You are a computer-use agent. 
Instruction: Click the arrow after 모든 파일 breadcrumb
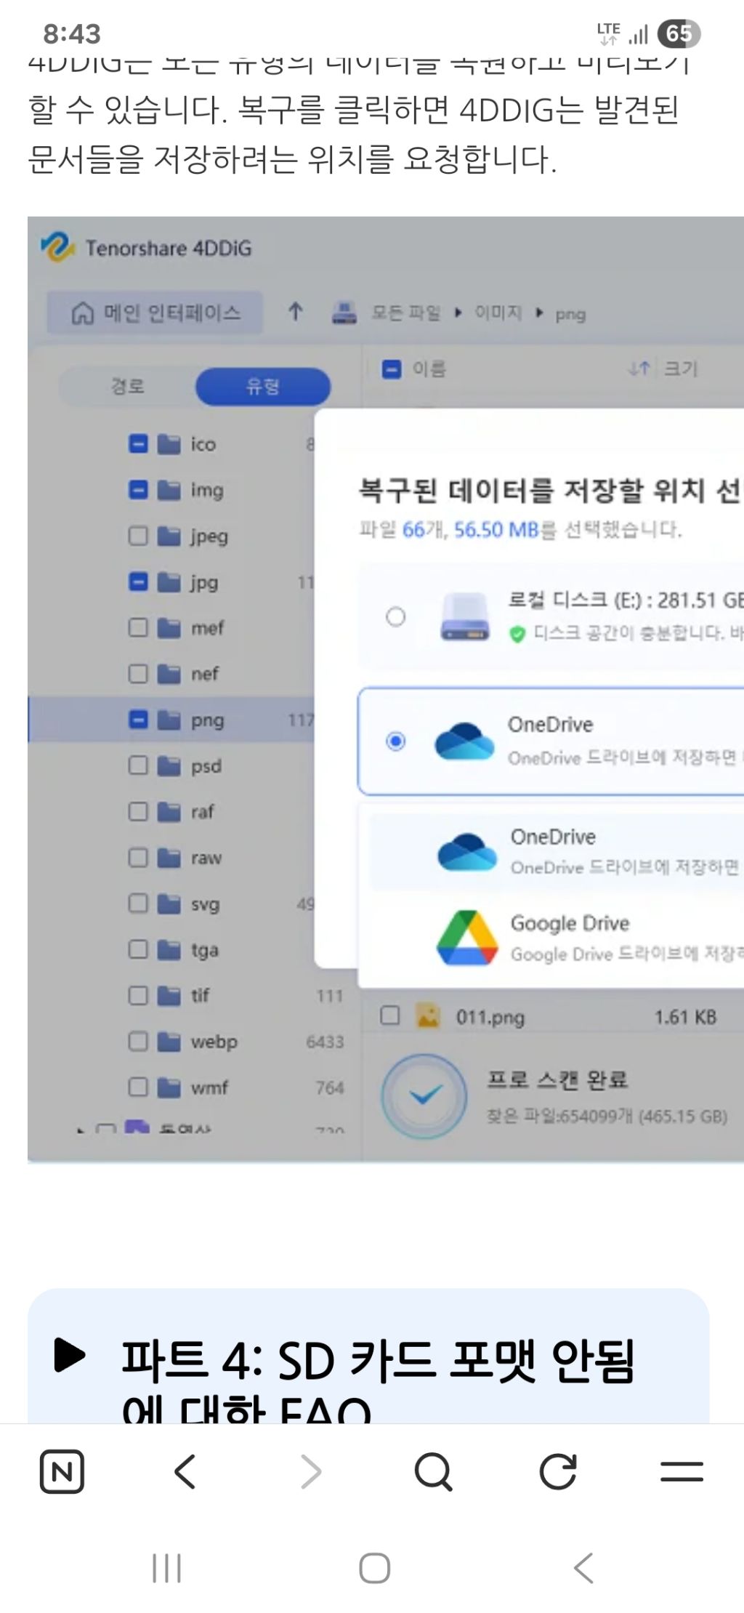click(458, 313)
